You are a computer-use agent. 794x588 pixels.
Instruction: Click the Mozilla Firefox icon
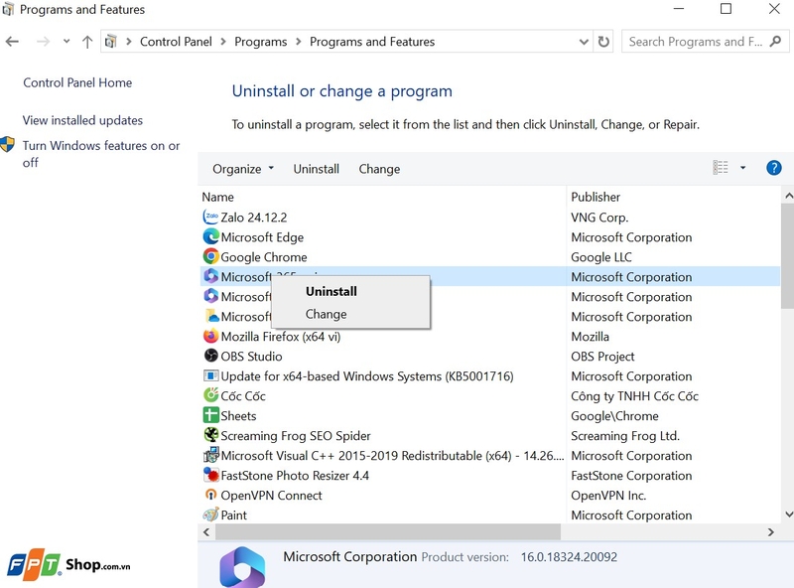pyautogui.click(x=210, y=336)
